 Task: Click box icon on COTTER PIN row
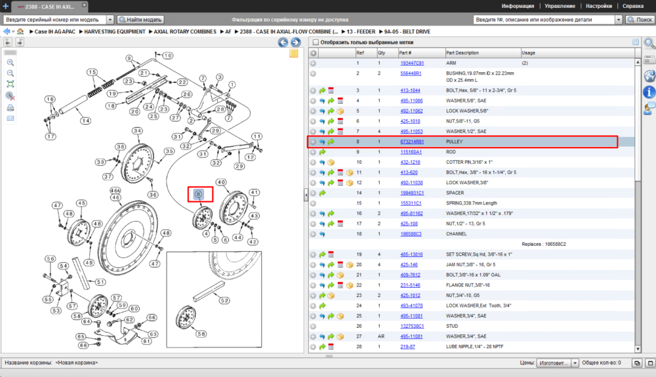[331, 162]
